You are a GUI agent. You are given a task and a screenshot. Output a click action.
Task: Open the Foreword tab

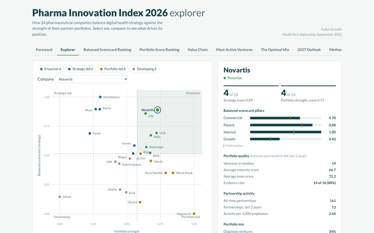(44, 50)
